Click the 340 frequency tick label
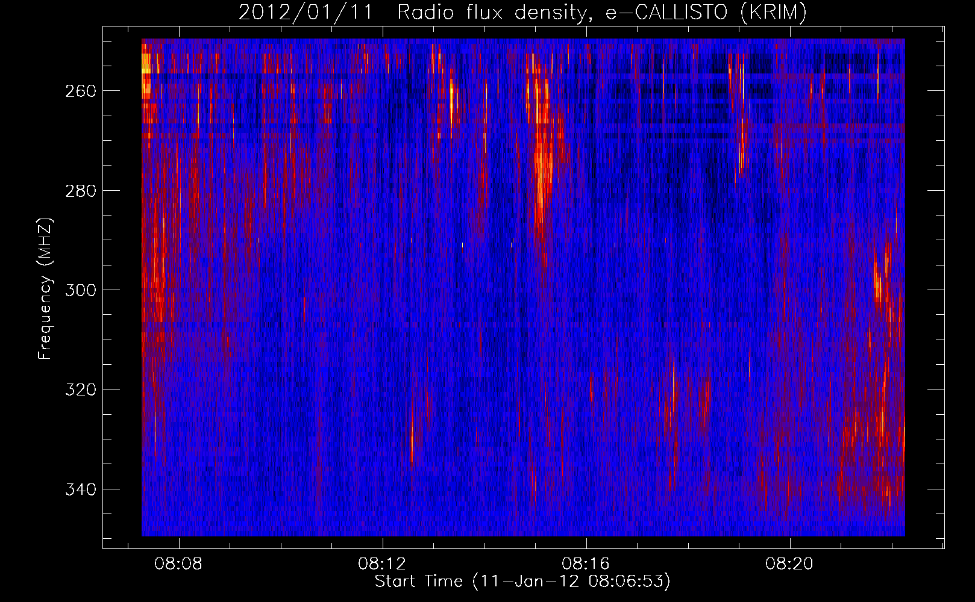This screenshot has width=975, height=602. (x=80, y=489)
